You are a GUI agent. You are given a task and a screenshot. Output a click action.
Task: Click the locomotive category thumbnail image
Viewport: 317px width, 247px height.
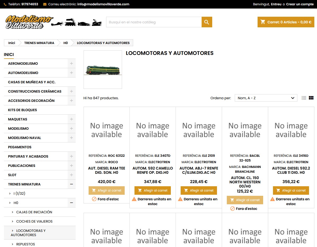103,70
